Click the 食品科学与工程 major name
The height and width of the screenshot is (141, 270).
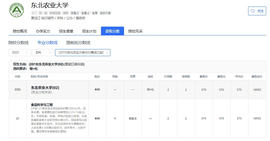tap(42, 105)
